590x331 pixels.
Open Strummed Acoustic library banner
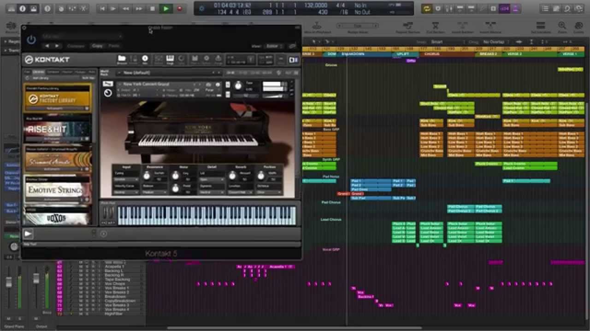point(57,160)
